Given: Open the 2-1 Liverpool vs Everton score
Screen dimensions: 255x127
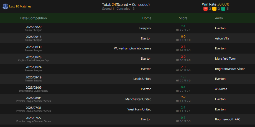Looking at the screenshot, I should (183, 26).
